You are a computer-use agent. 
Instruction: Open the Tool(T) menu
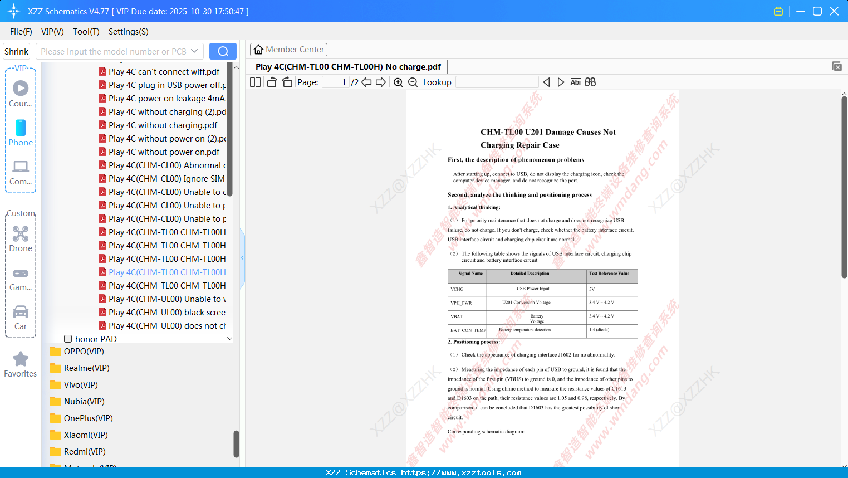[x=86, y=32]
